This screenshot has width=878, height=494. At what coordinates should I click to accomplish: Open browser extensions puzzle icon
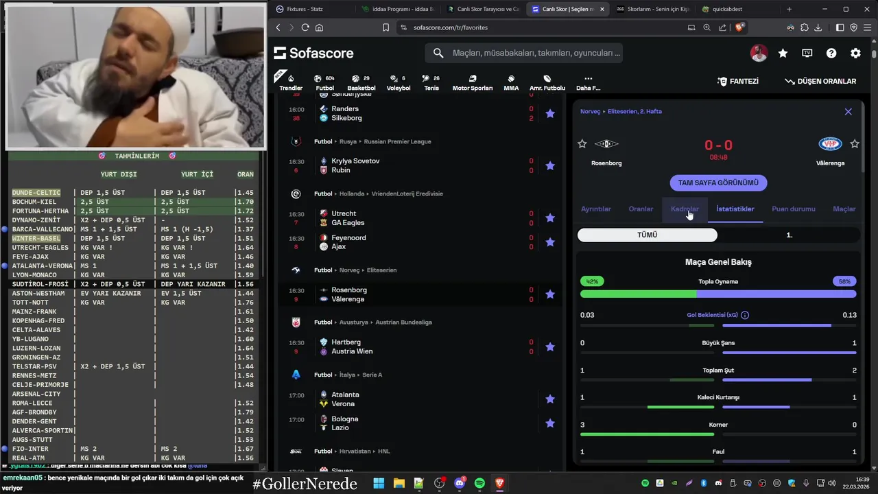[x=804, y=27]
